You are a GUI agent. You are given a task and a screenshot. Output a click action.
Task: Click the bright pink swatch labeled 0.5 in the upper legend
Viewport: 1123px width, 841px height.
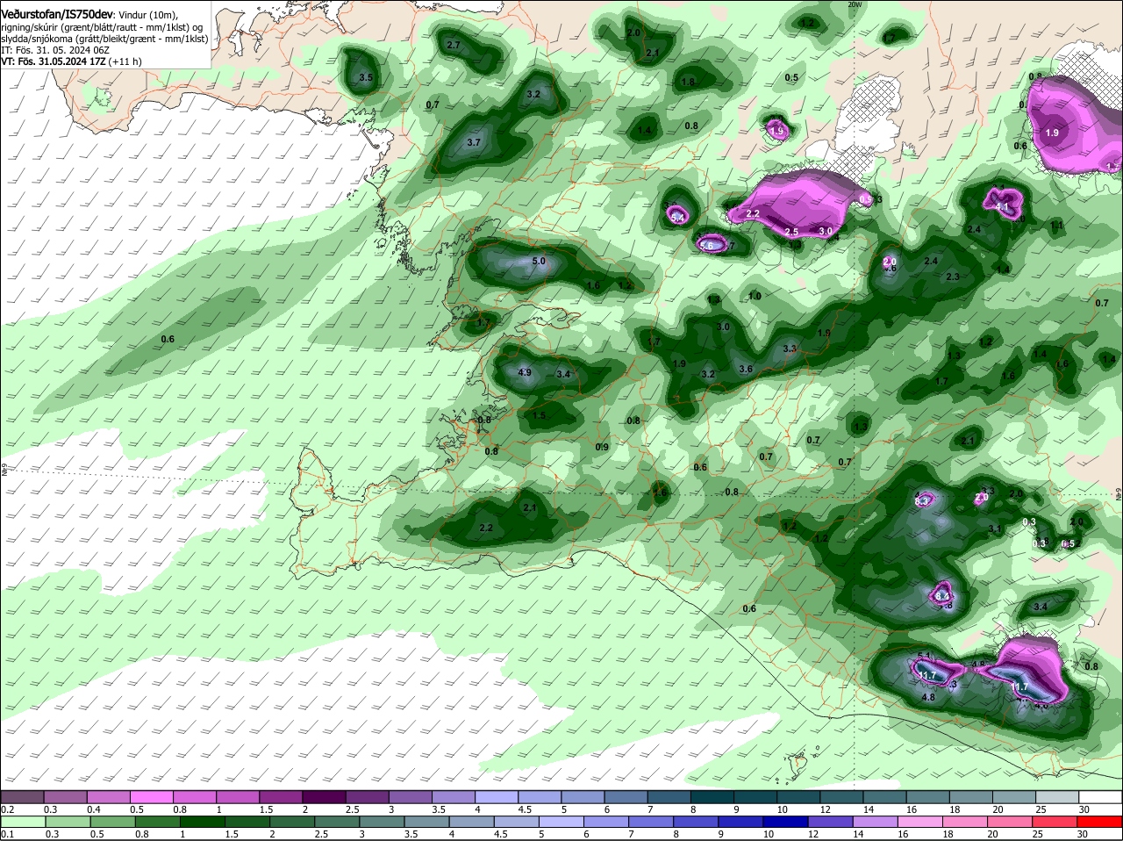click(152, 797)
